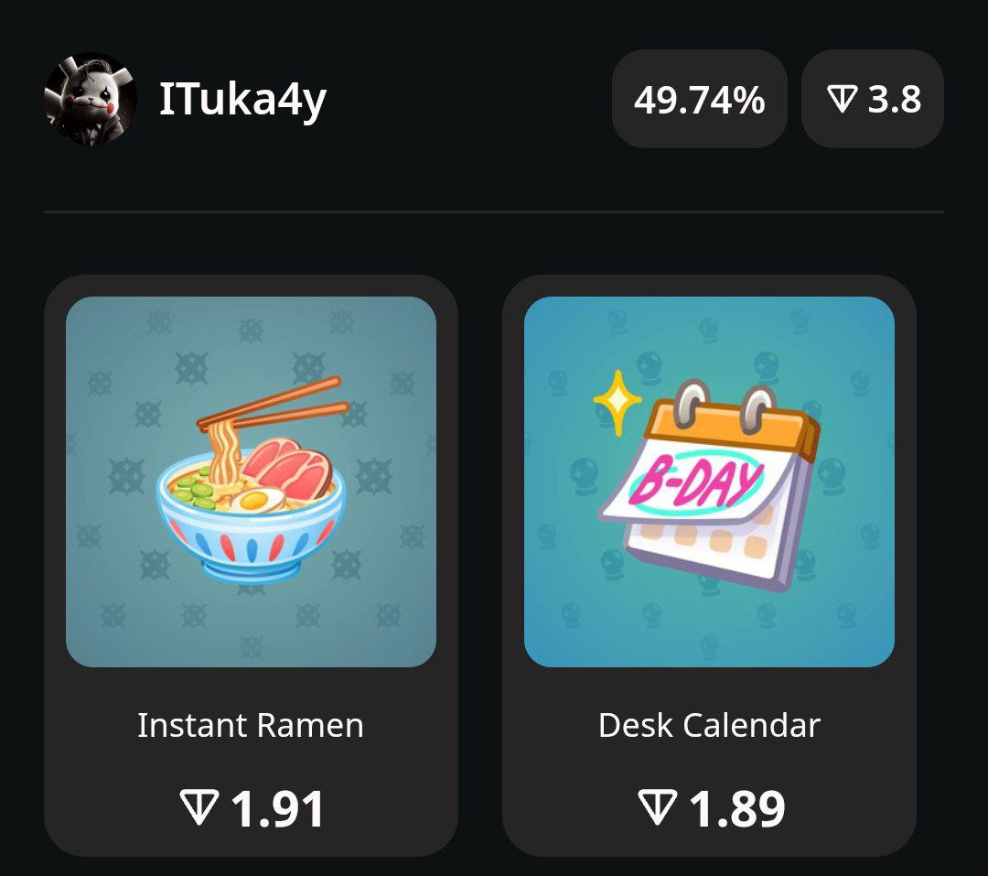Click the 3.8 TON total badge
988x876 pixels.
click(x=872, y=99)
